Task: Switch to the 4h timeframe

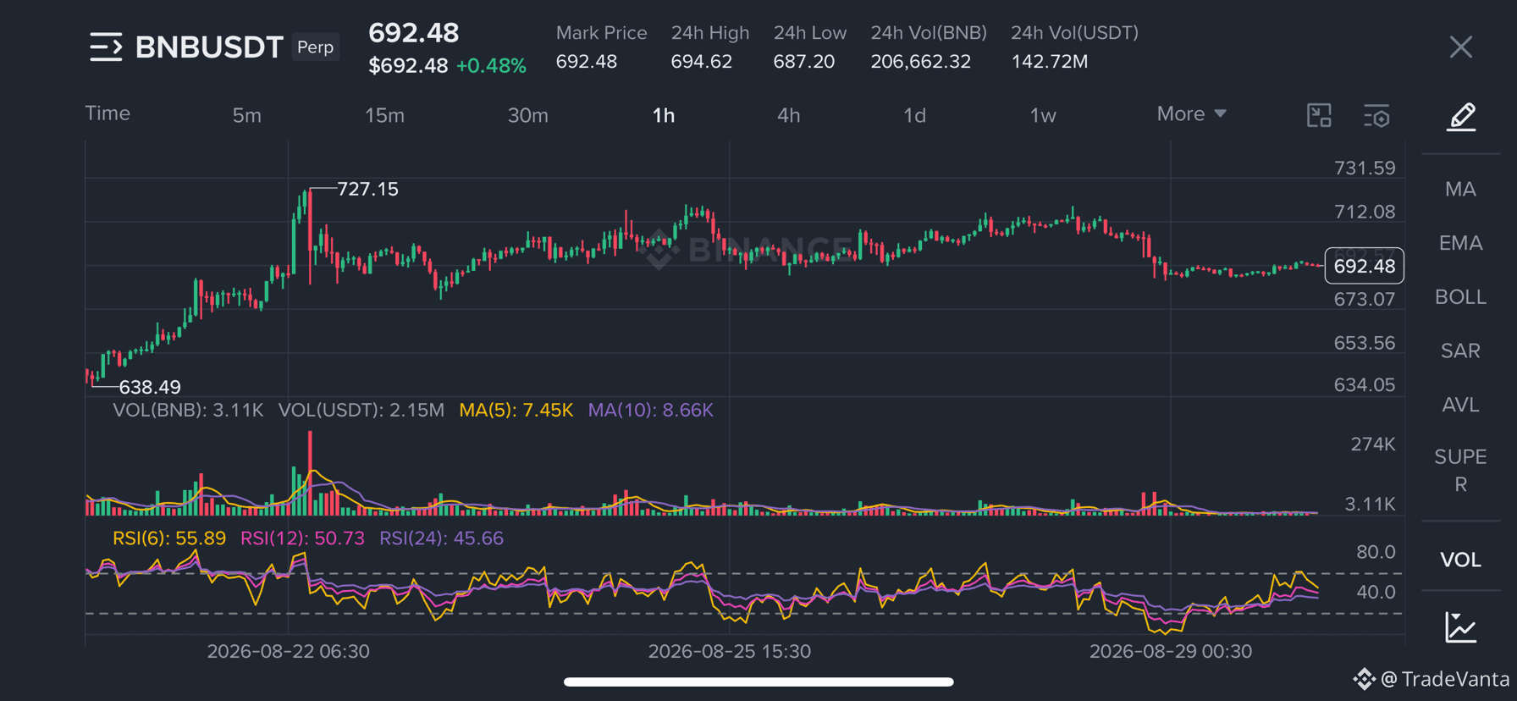Action: click(x=788, y=115)
